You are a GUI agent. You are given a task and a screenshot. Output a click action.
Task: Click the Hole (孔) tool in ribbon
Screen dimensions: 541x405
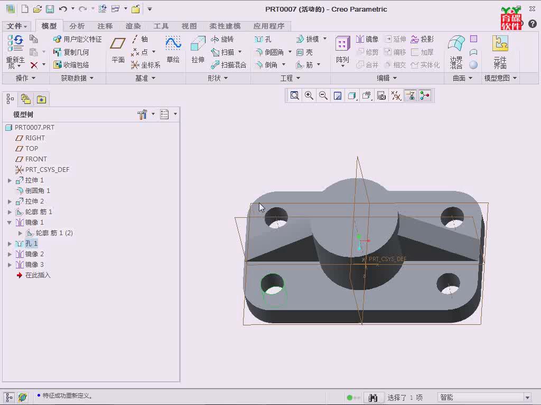click(263, 39)
